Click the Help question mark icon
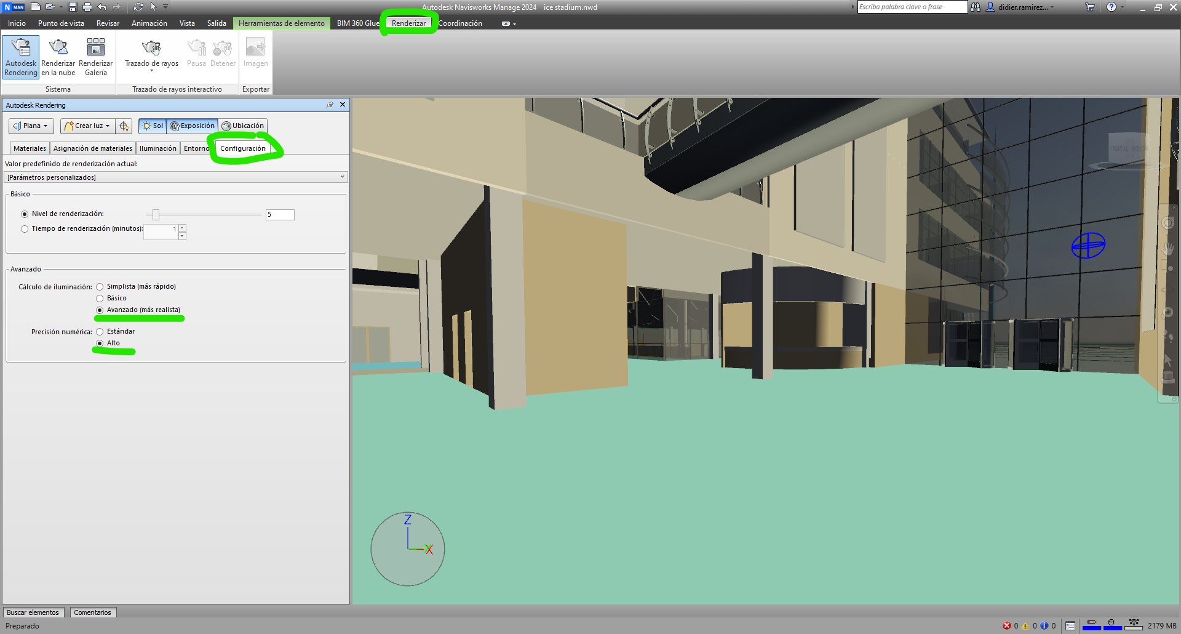This screenshot has width=1181, height=634. 1111,7
